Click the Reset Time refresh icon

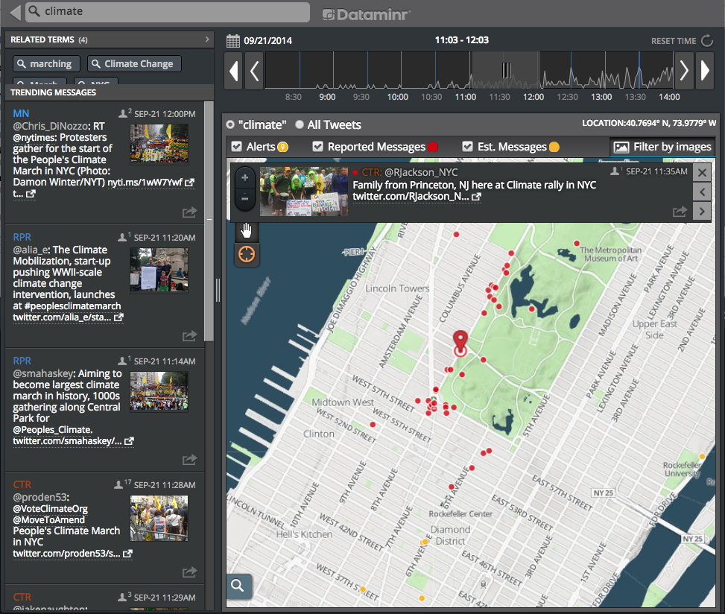706,41
